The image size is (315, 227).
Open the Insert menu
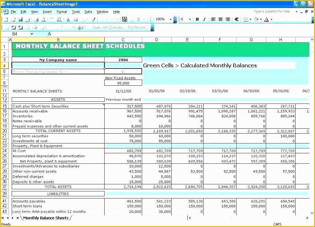(x=47, y=12)
